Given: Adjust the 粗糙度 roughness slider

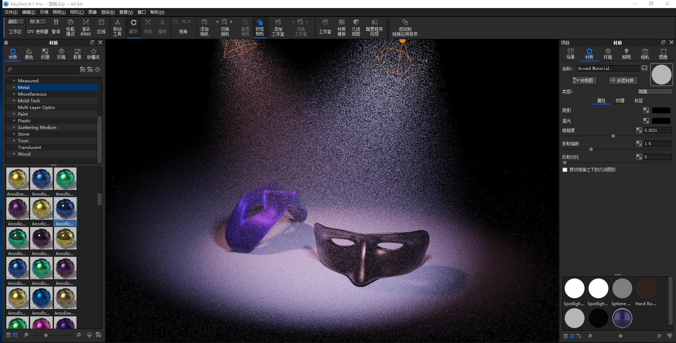Looking at the screenshot, I should (613, 136).
